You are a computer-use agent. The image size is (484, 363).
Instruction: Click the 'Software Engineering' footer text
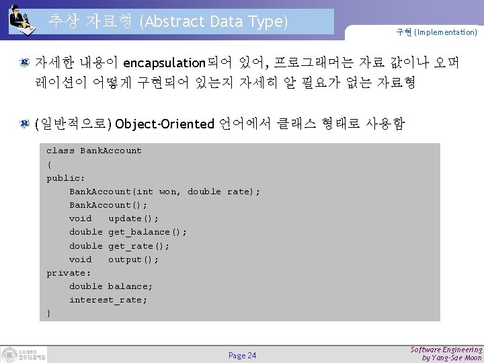point(446,350)
